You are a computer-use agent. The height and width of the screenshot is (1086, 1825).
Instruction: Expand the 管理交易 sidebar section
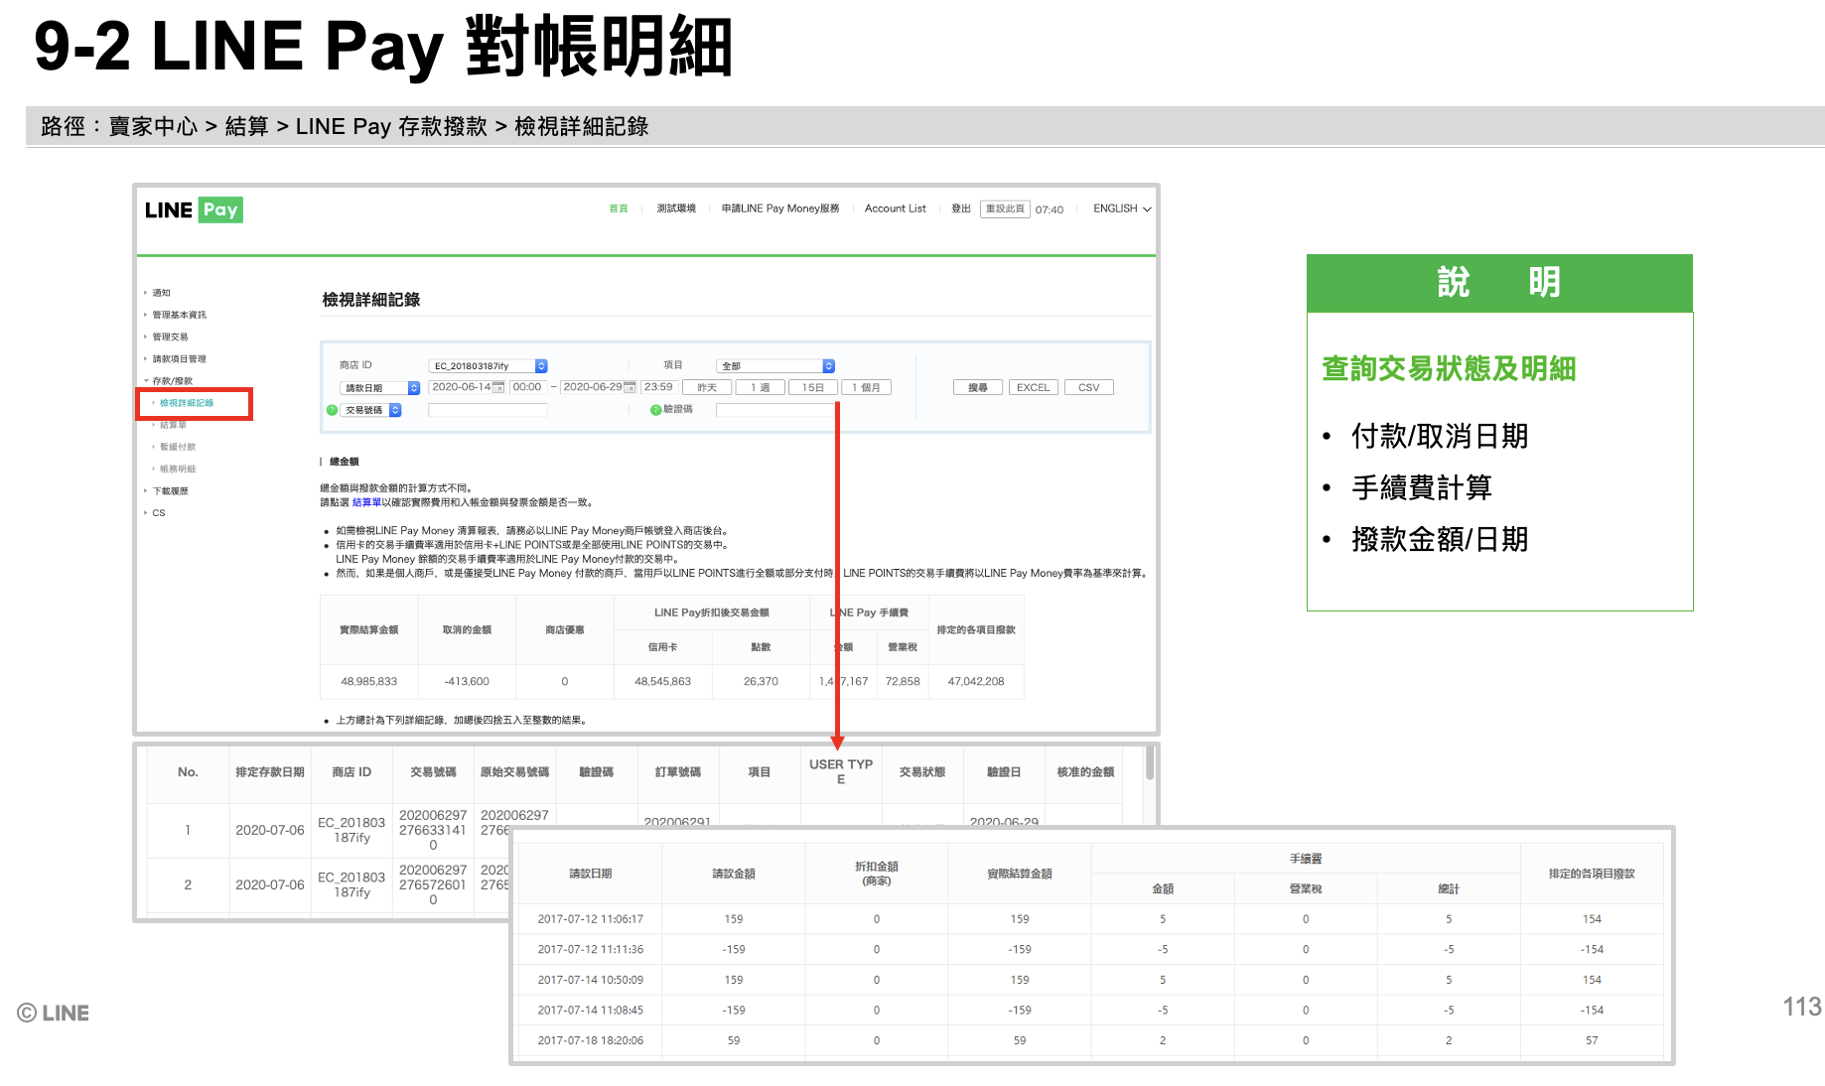(170, 337)
